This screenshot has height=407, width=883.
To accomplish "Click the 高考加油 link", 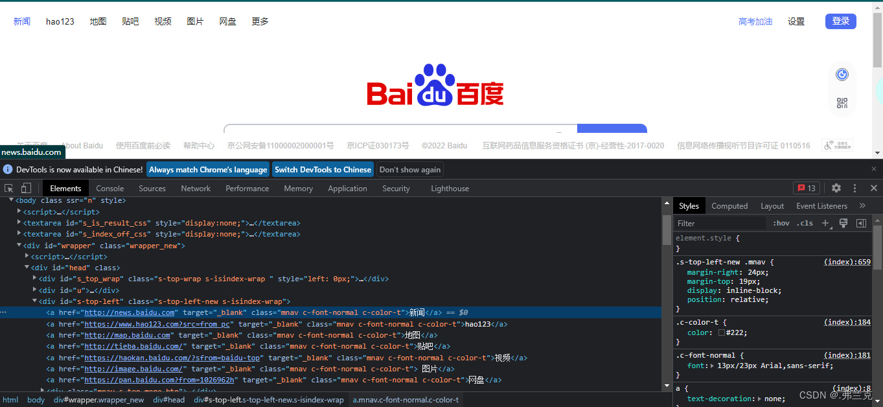I will [x=755, y=21].
